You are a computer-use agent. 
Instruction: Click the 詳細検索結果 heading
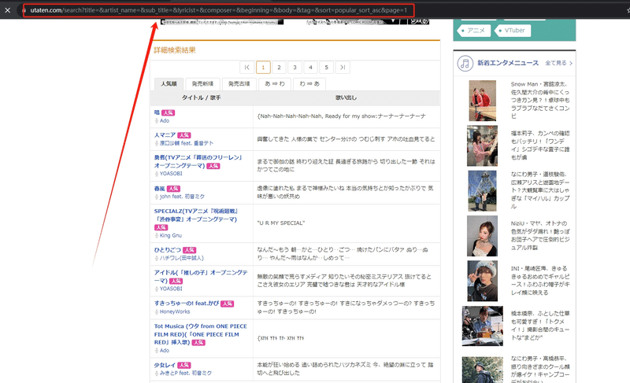point(175,50)
